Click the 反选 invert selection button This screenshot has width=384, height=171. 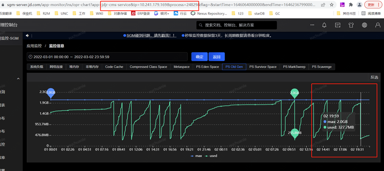(374, 77)
